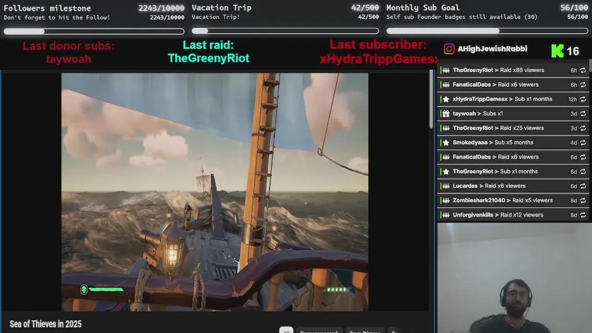The width and height of the screenshot is (592, 333).
Task: Click the 'Last subscriber: xHydraTrippGamesx' label
Action: coord(378,52)
